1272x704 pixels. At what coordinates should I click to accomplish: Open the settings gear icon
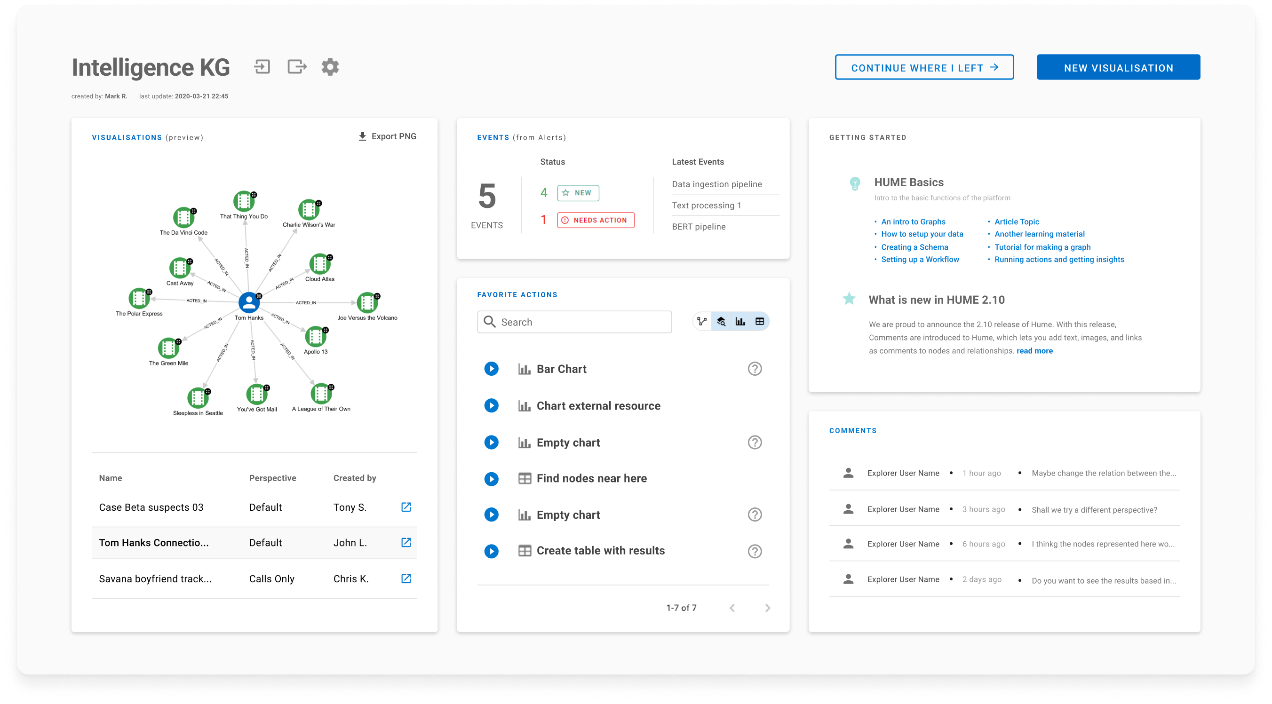(x=330, y=67)
